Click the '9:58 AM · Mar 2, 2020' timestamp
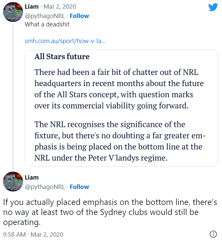222x240 pixels. click(x=33, y=234)
